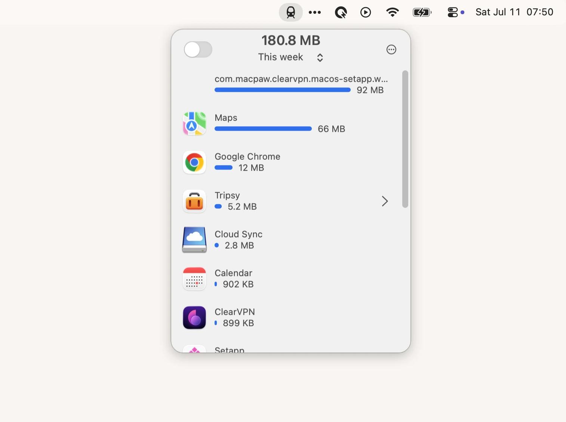Click the battery charging icon
Screen dimensions: 566x422
(x=422, y=12)
